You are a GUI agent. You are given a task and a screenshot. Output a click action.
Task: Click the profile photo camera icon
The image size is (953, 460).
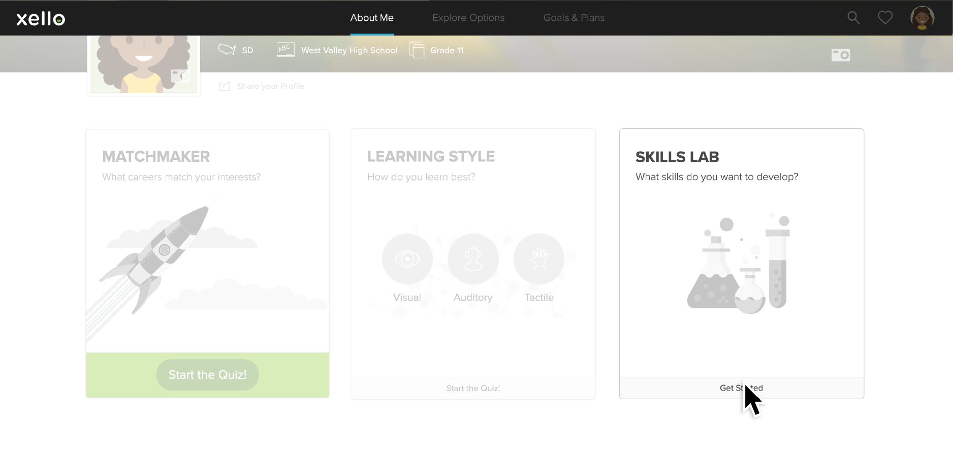[180, 76]
